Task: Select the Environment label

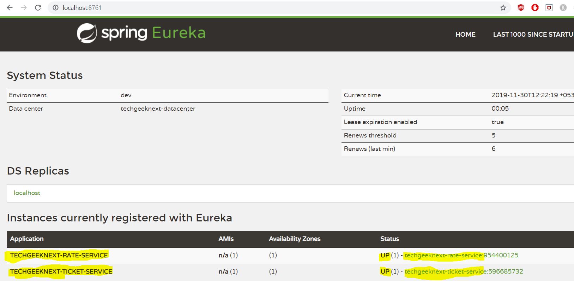Action: click(x=28, y=95)
